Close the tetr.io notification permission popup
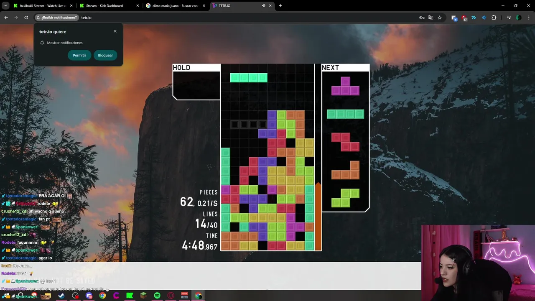Image resolution: width=535 pixels, height=301 pixels. 115,31
